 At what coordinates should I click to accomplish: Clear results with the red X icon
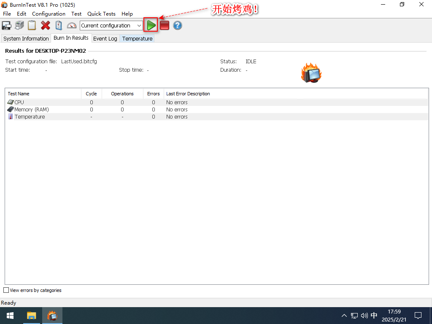click(46, 25)
